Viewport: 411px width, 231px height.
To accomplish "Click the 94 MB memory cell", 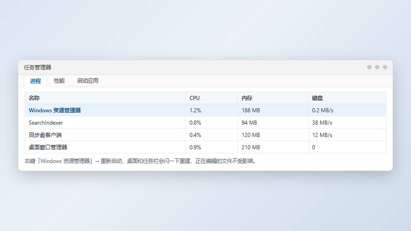I will (273, 122).
